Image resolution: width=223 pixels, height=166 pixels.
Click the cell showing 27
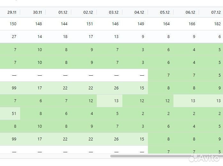10,36
